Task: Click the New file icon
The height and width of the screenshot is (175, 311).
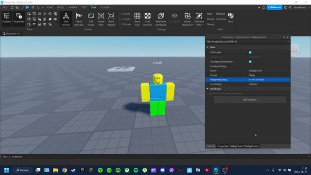Action: click(12, 7)
